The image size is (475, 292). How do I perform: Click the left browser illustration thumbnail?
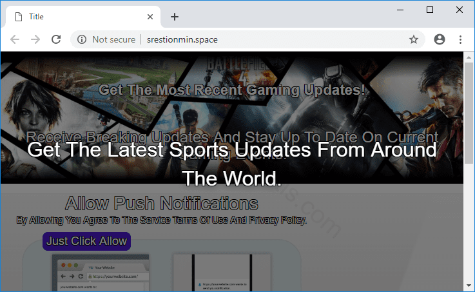click(x=100, y=272)
